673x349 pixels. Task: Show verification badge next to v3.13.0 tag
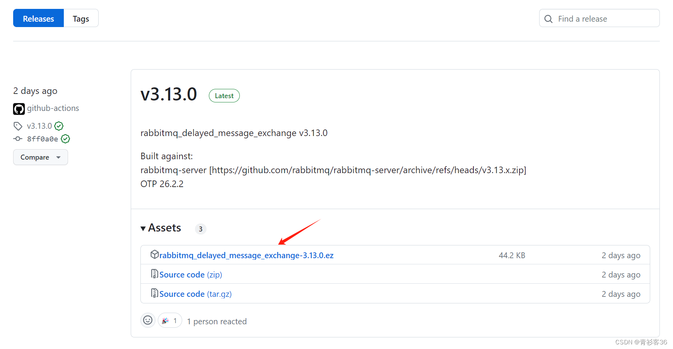click(59, 126)
